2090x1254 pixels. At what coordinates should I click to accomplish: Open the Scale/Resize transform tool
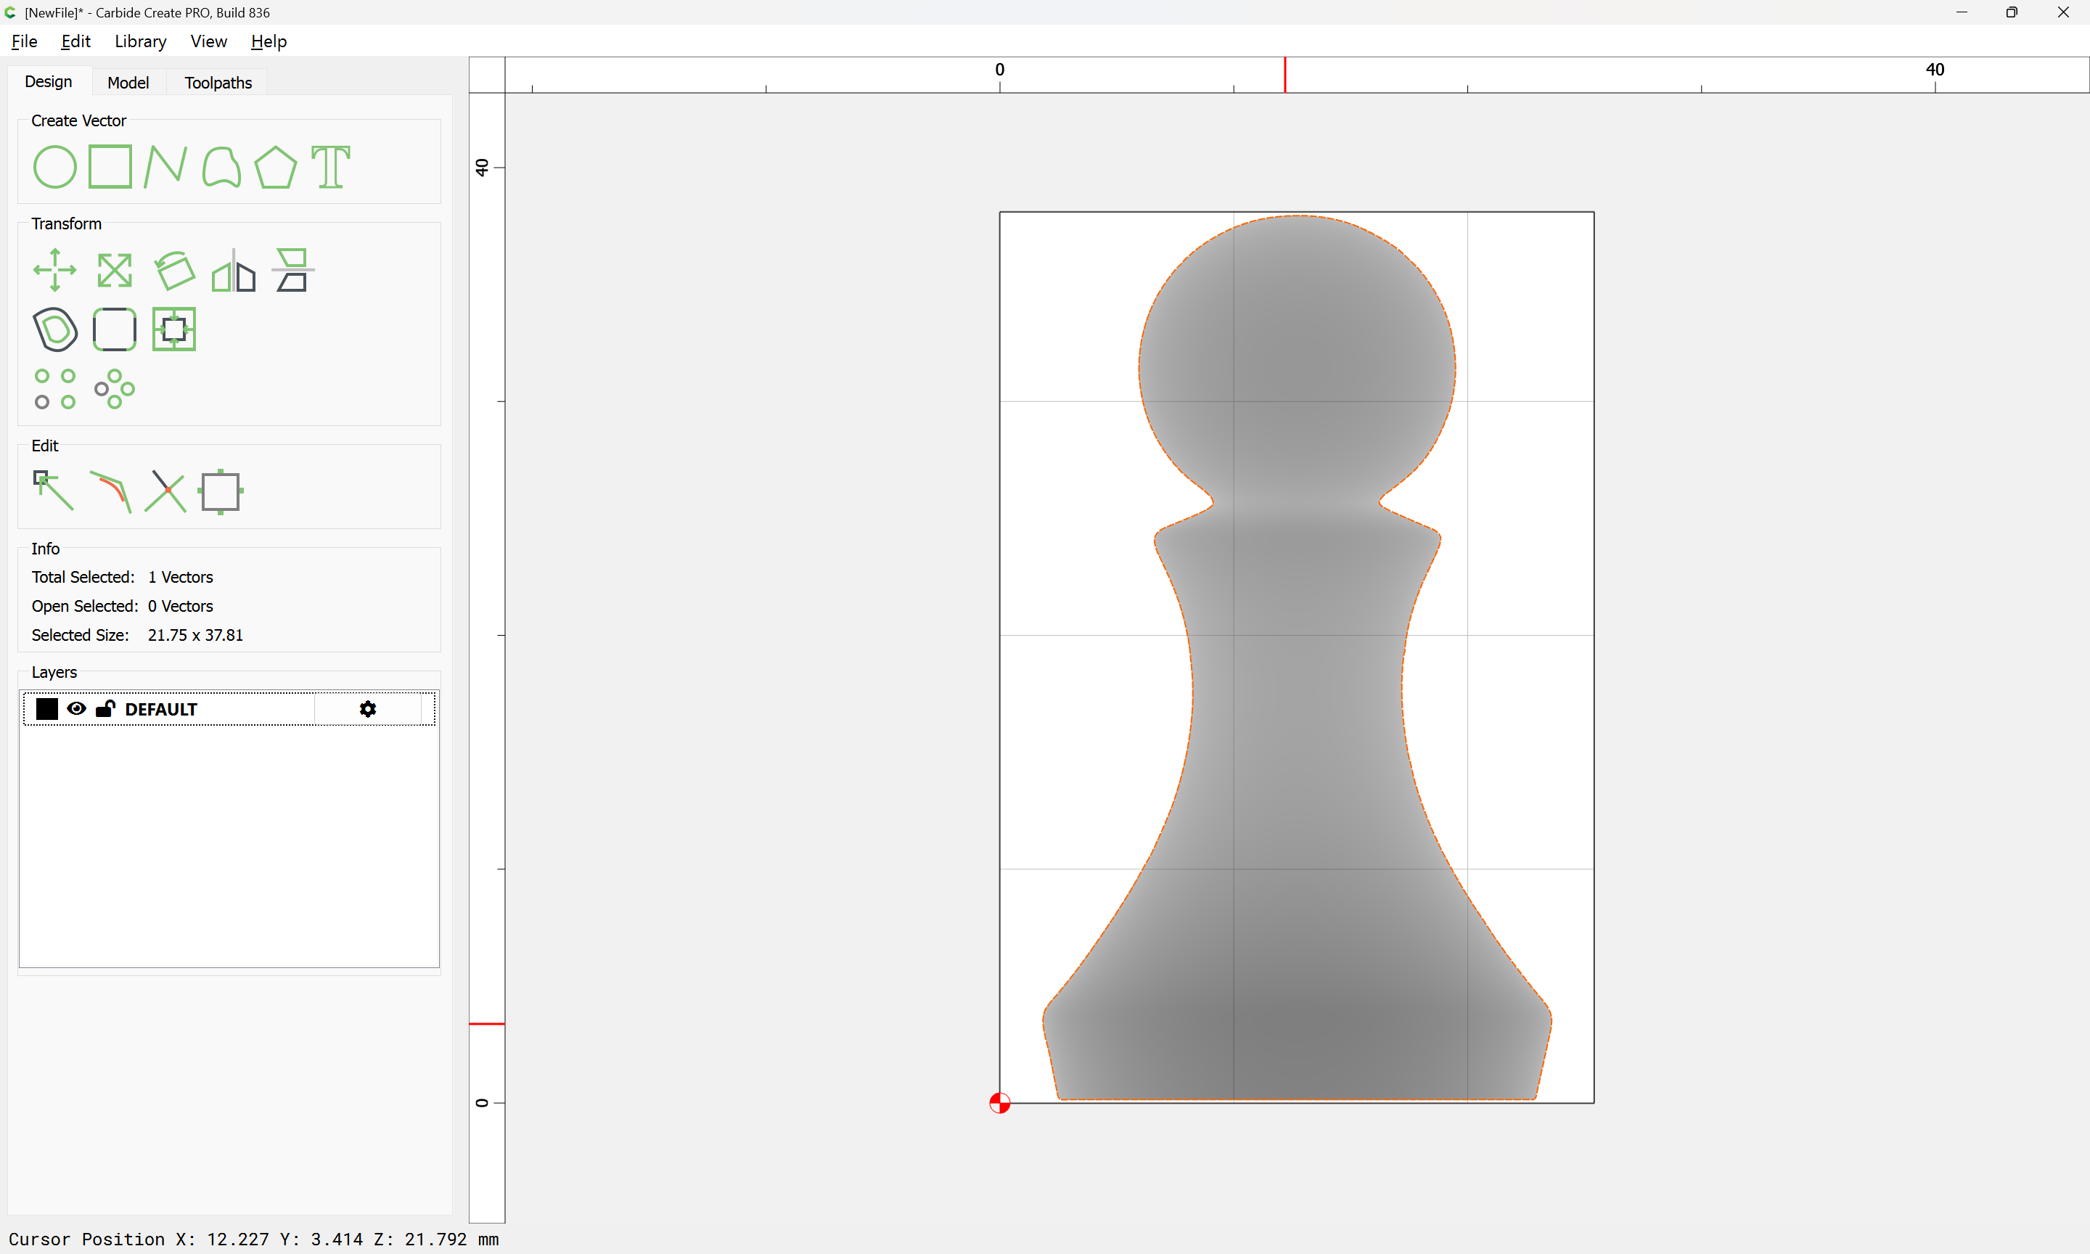click(x=114, y=271)
